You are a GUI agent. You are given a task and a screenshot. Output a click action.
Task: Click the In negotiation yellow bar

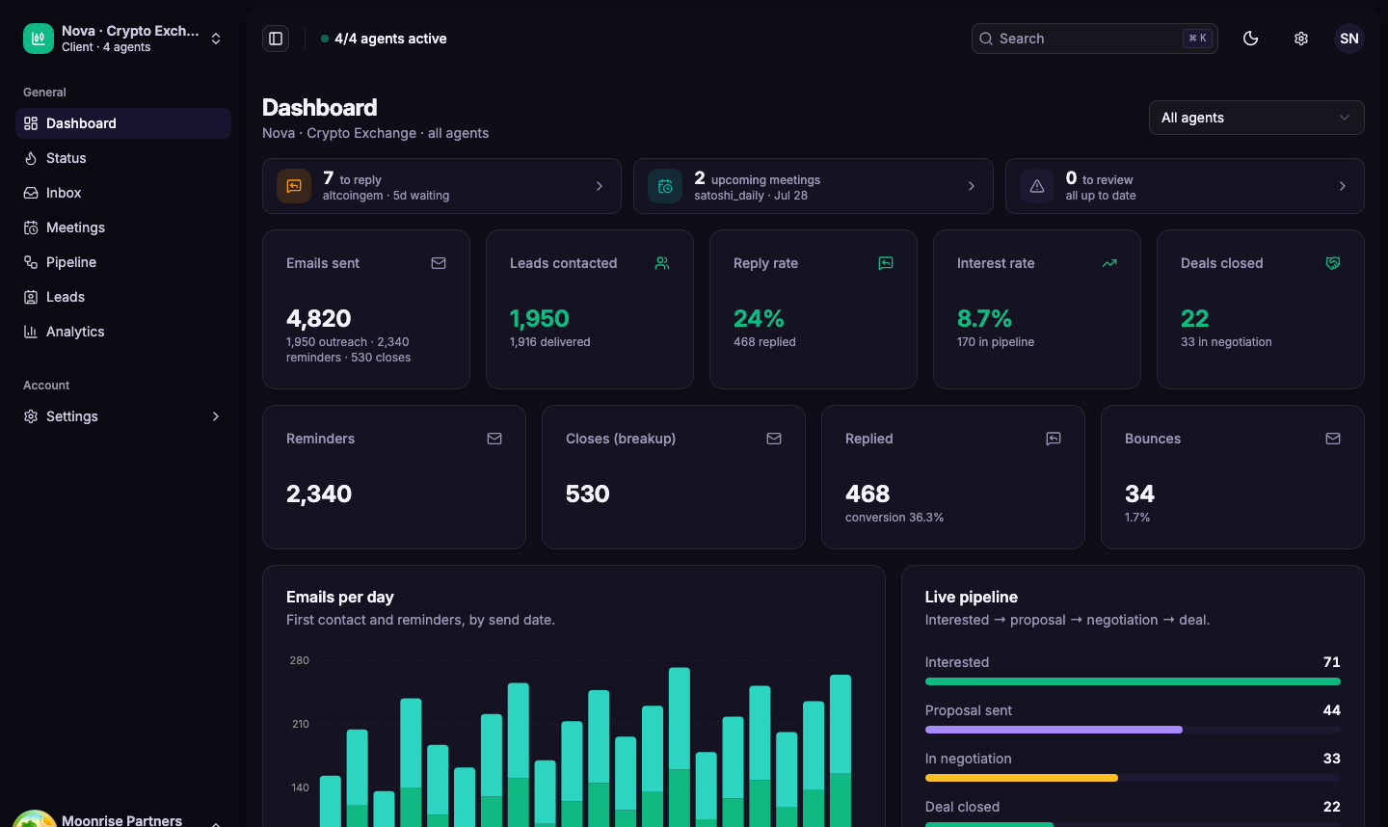(x=1022, y=778)
